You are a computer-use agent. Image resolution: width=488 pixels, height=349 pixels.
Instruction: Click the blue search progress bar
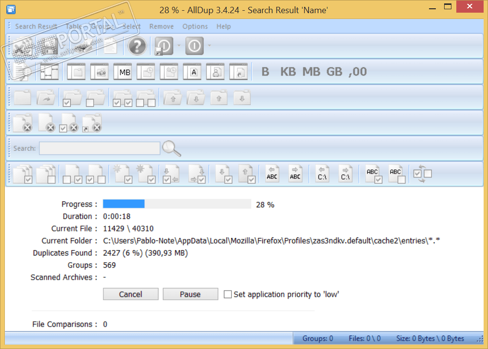pos(177,204)
